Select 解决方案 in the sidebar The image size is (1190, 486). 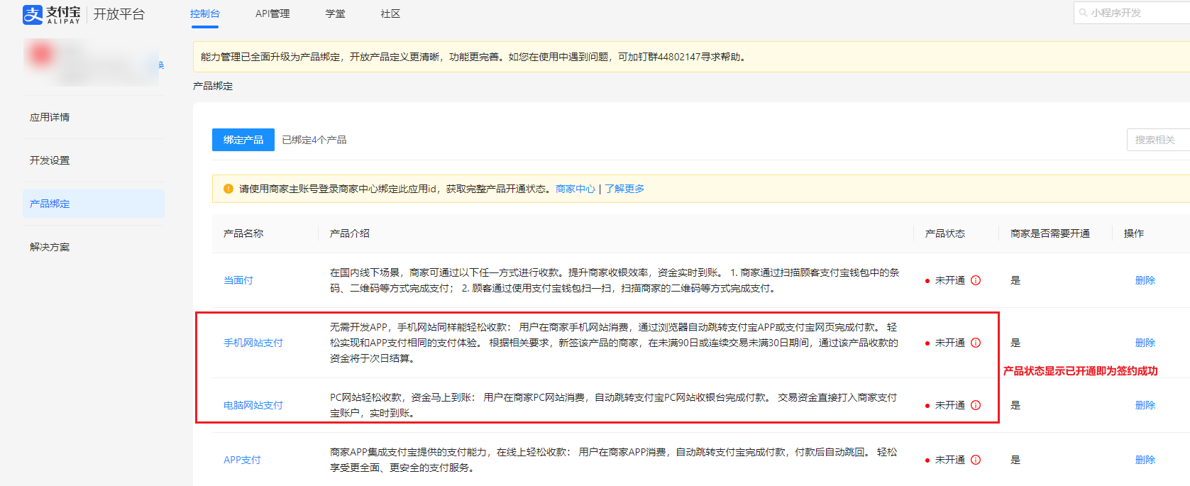[94, 247]
